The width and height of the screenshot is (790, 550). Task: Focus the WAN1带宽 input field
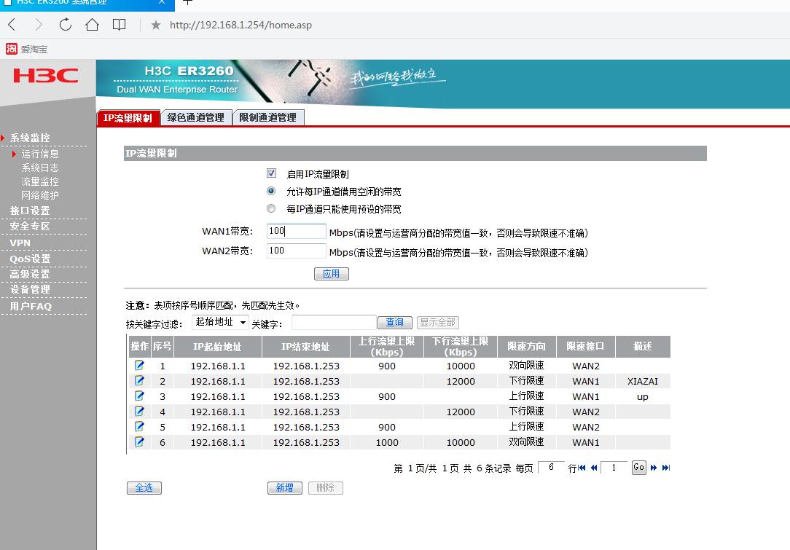[296, 231]
